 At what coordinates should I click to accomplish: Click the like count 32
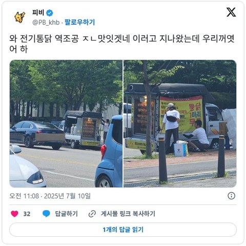click(27, 214)
